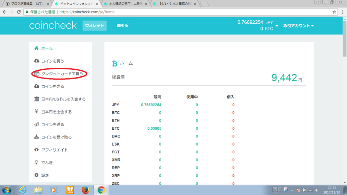347x195 pixels.
Task: Close the ブログ記事編集 tab
Action: click(48, 4)
